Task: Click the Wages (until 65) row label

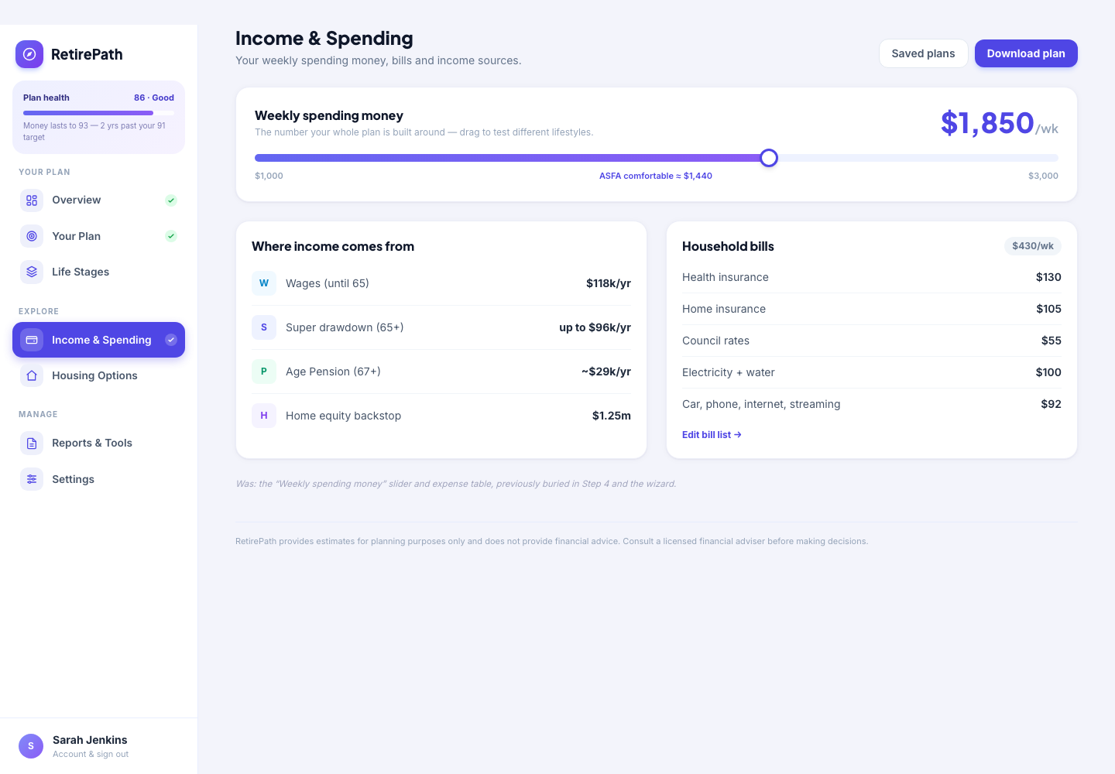Action: click(328, 283)
